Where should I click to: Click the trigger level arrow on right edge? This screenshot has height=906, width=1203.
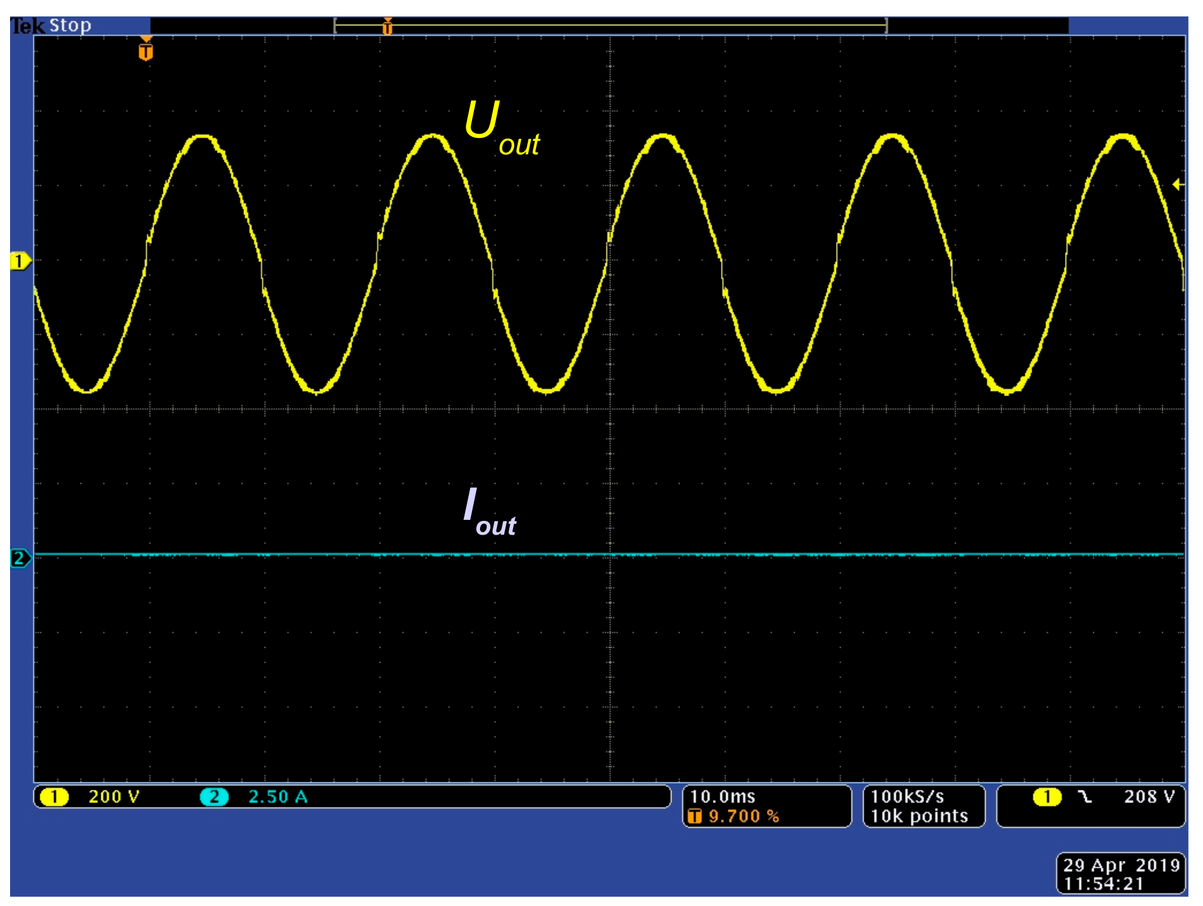1178,185
